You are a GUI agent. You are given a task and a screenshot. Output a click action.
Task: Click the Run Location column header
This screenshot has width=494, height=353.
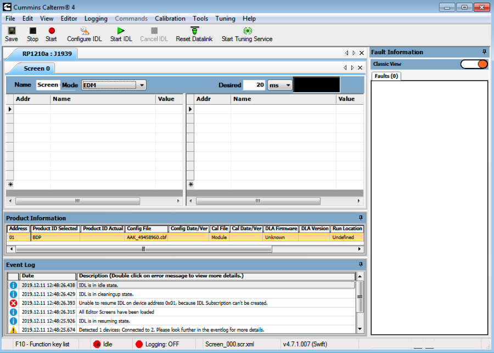(347, 229)
